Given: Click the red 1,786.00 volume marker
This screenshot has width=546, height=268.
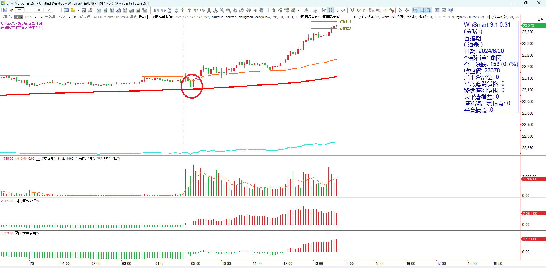Looking at the screenshot, I should click(533, 179).
